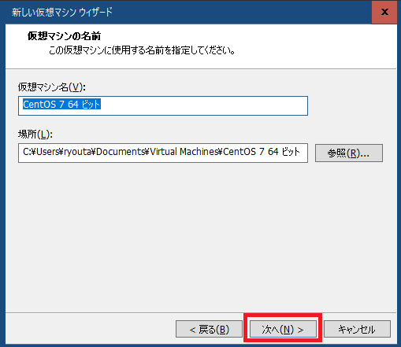Click the 仮想マシン名(V): label

pos(52,87)
